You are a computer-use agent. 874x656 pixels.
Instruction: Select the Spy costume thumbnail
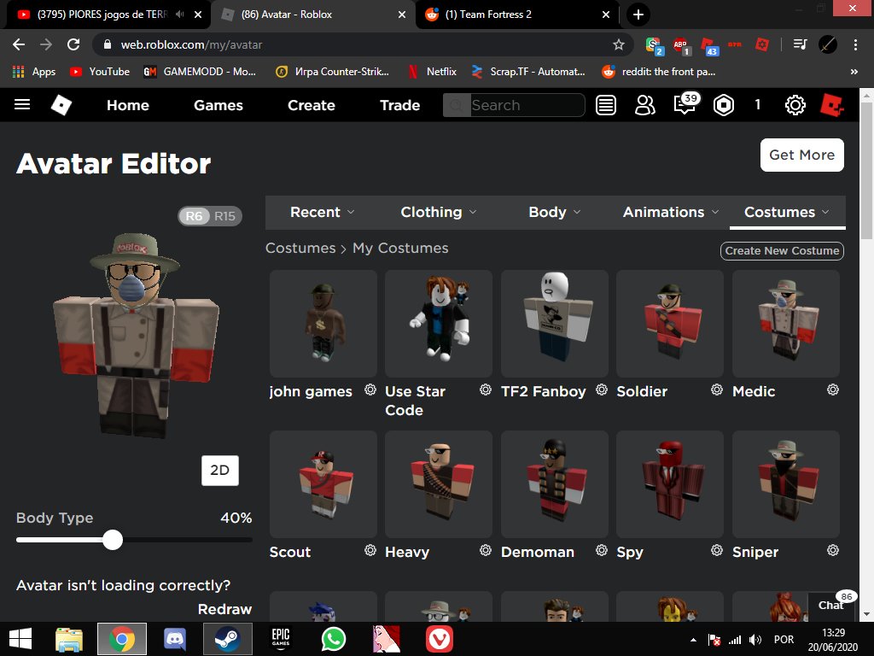pos(669,483)
